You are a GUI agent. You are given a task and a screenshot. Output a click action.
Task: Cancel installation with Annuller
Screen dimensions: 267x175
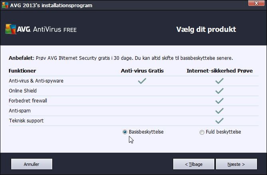[32, 164]
